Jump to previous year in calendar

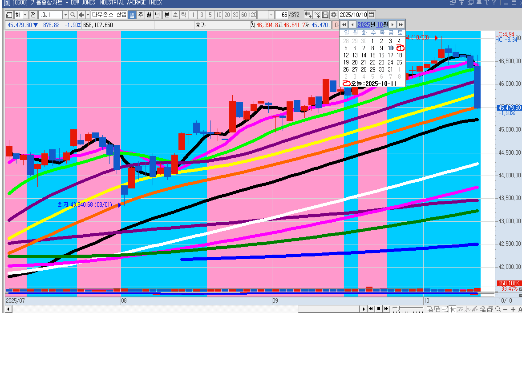[x=344, y=24]
